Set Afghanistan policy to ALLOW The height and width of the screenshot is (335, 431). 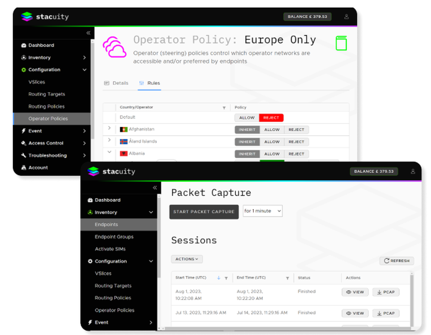pyautogui.click(x=272, y=129)
